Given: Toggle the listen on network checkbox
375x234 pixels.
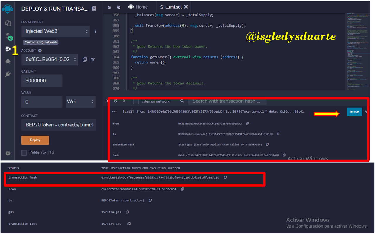Looking at the screenshot, I should pyautogui.click(x=136, y=101).
